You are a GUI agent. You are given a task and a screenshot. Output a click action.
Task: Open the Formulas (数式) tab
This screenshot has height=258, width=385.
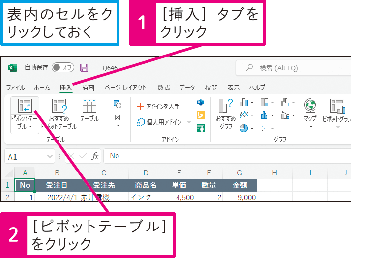pyautogui.click(x=163, y=87)
